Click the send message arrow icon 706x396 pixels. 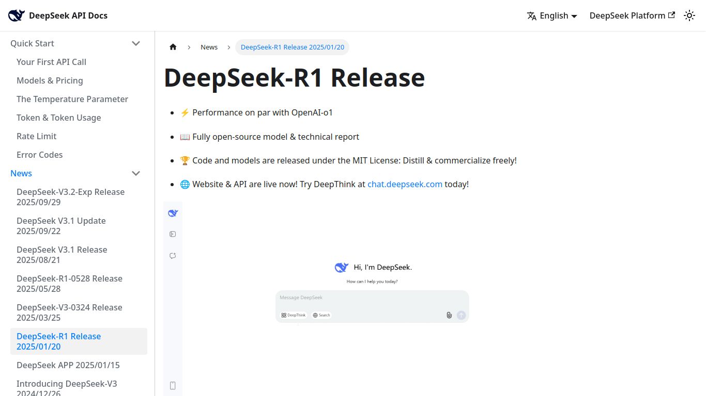(461, 315)
